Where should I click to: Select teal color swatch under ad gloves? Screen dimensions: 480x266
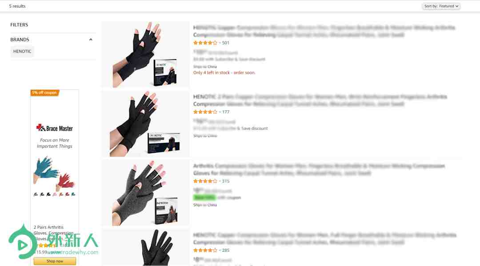(73, 194)
